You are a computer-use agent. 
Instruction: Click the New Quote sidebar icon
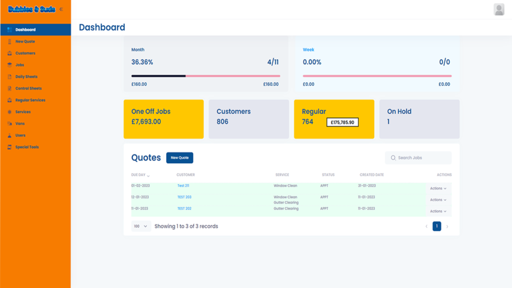click(x=9, y=41)
